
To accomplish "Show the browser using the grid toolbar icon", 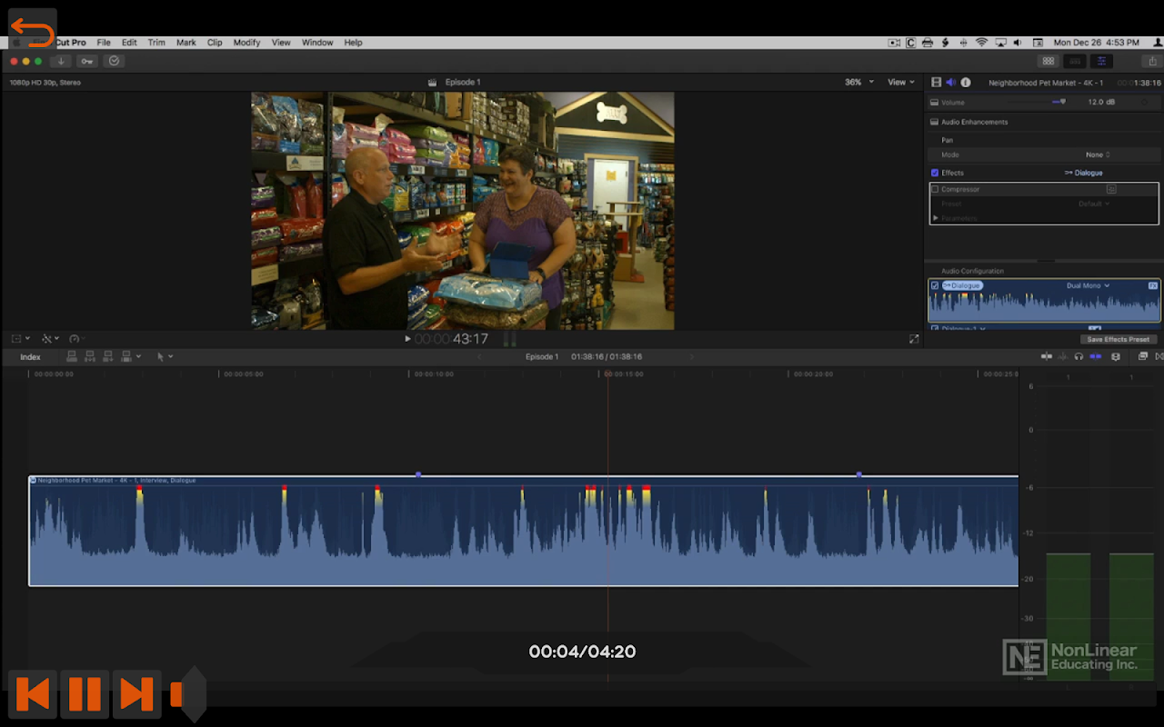I will point(1049,61).
